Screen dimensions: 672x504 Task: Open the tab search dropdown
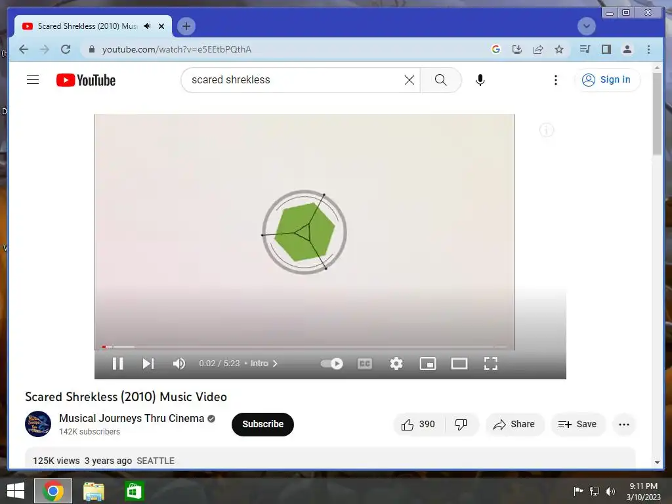pyautogui.click(x=586, y=26)
